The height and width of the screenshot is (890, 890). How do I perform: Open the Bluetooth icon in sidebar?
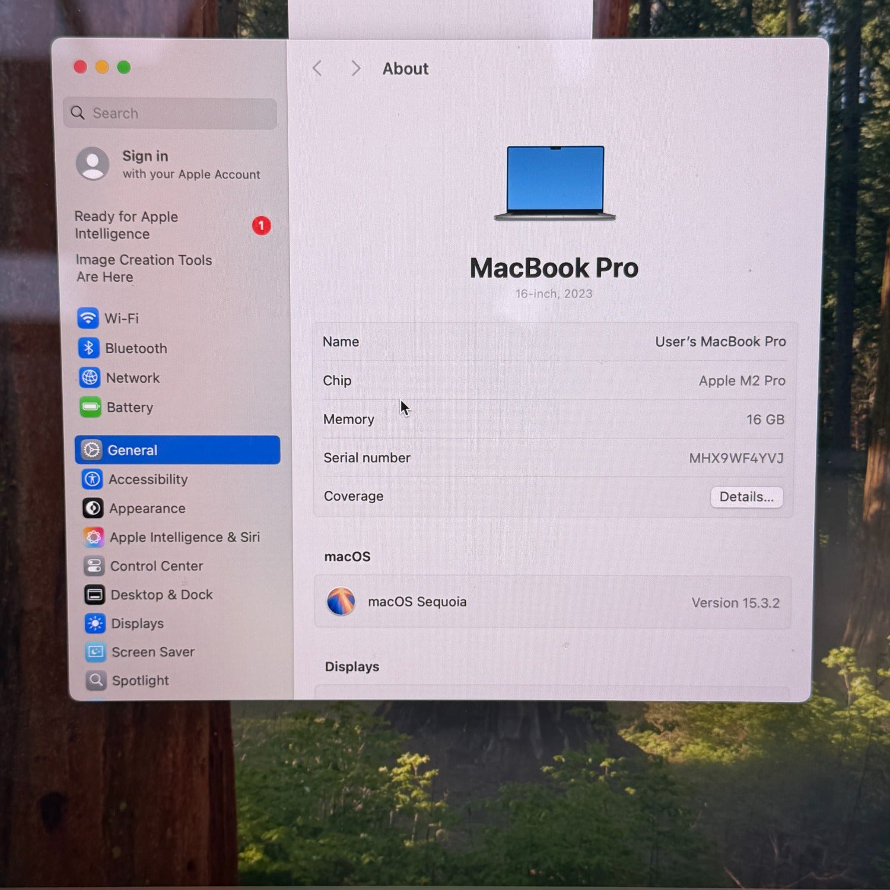click(x=89, y=348)
